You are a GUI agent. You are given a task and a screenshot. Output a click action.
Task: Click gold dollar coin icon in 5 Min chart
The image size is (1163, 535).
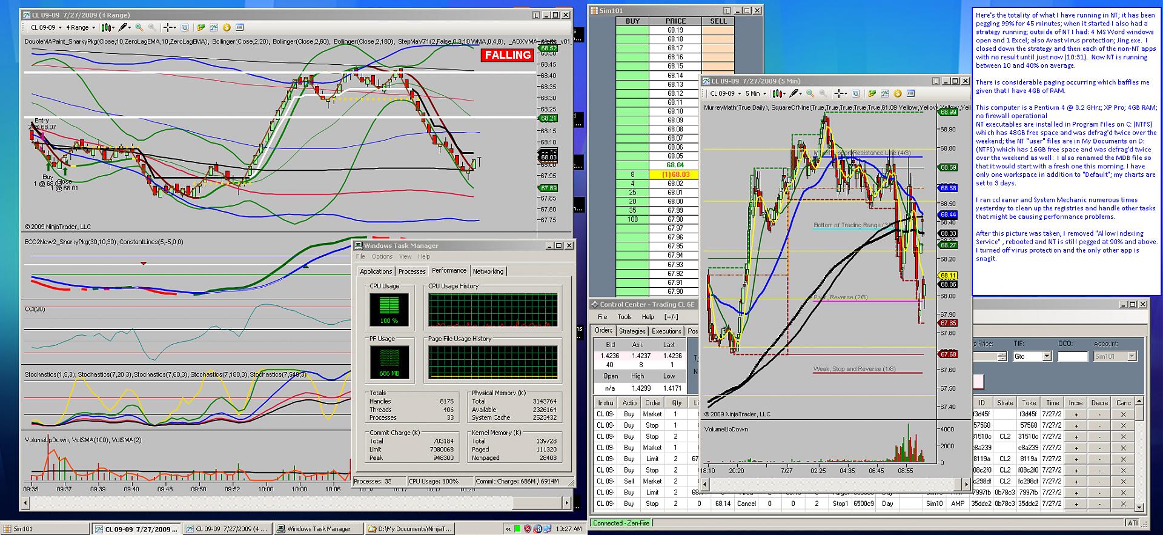click(x=898, y=93)
